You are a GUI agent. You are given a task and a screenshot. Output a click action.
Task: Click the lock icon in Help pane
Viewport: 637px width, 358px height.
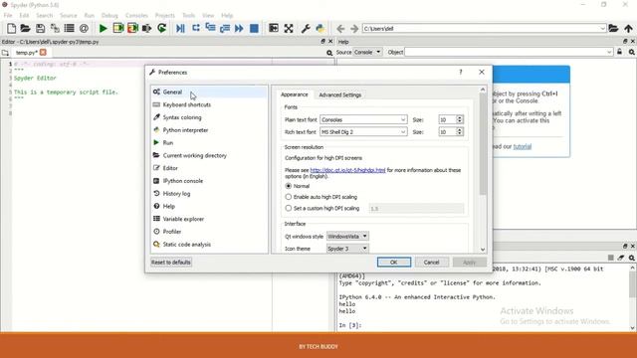pos(619,52)
